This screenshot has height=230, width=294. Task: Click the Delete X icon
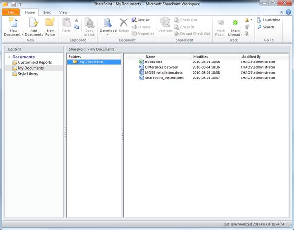tap(124, 23)
